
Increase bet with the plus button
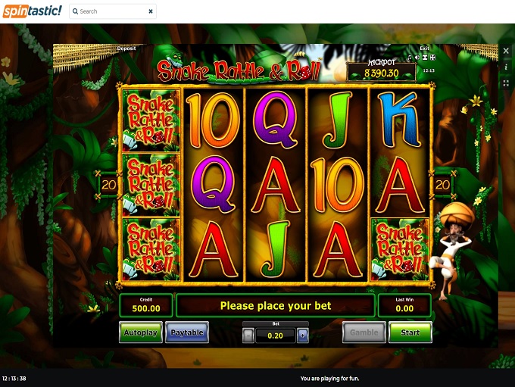[302, 336]
